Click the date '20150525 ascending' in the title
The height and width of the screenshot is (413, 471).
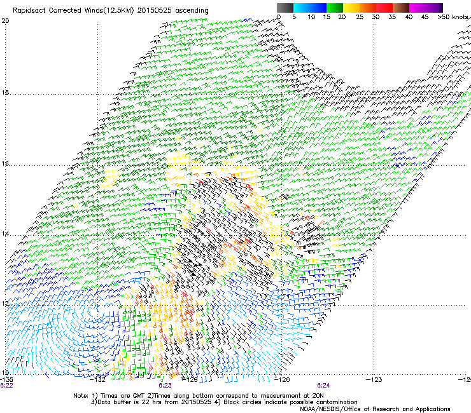tap(172, 11)
